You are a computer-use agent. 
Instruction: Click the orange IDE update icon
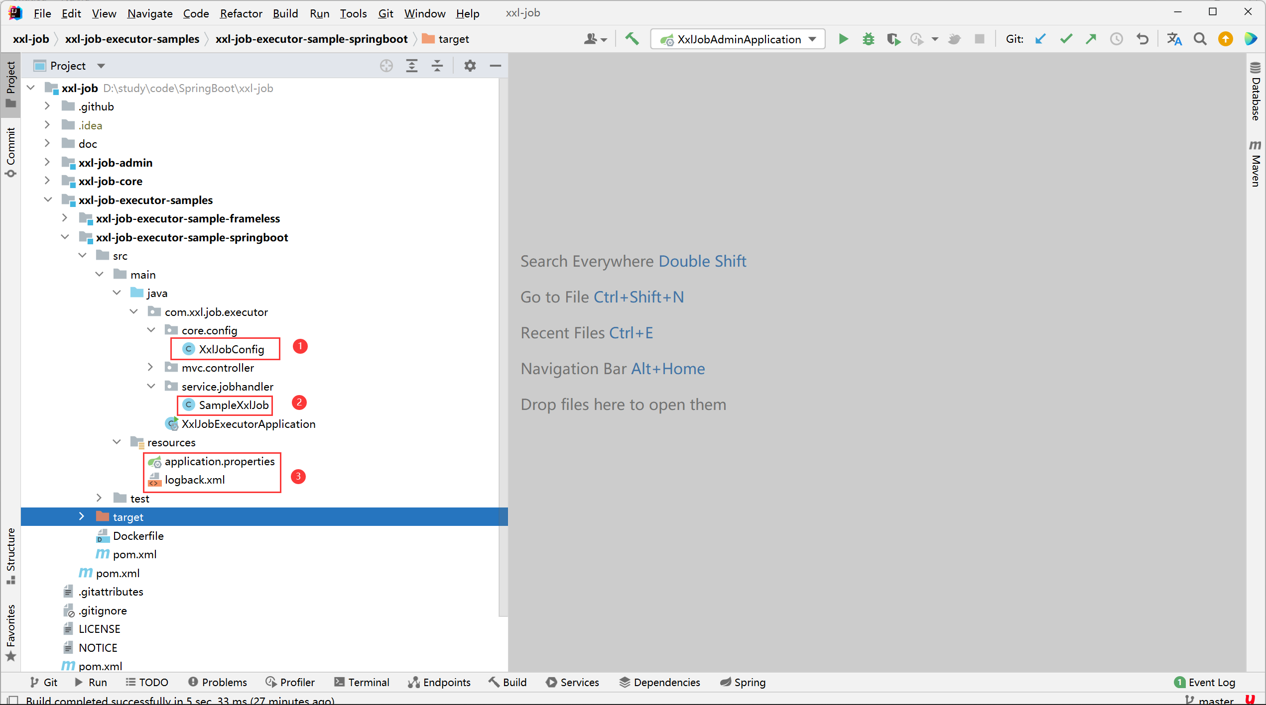click(1226, 39)
